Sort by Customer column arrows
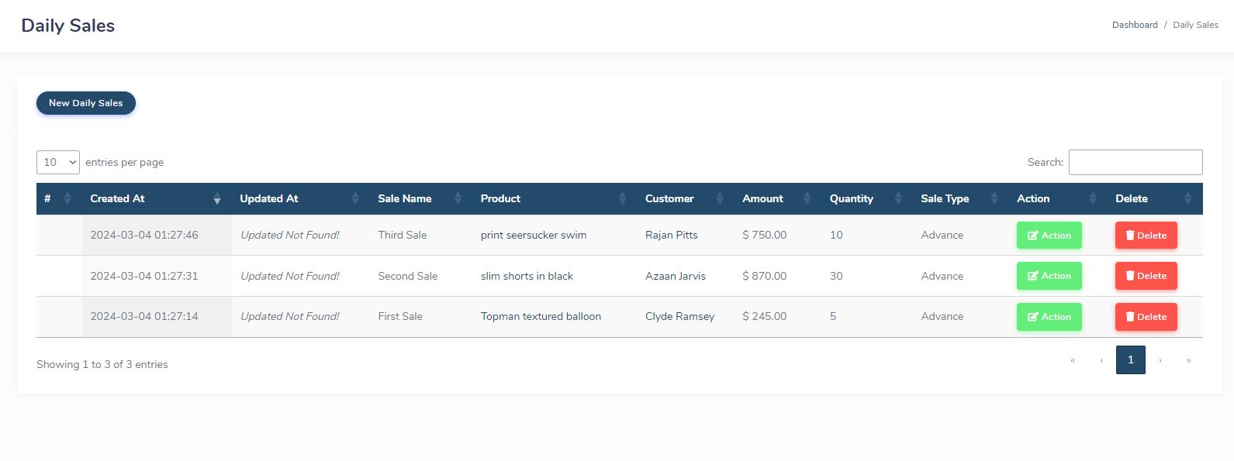 (x=719, y=198)
